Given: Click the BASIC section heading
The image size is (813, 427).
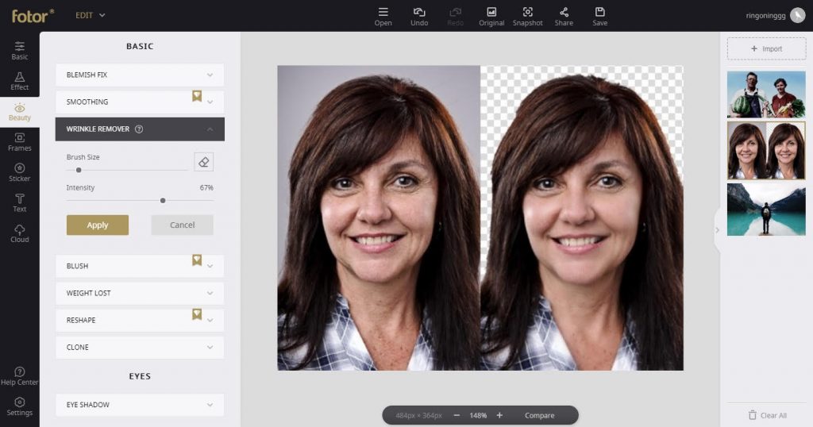Looking at the screenshot, I should tap(140, 46).
